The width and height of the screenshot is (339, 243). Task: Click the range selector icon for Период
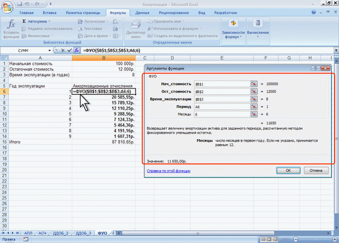(254, 107)
